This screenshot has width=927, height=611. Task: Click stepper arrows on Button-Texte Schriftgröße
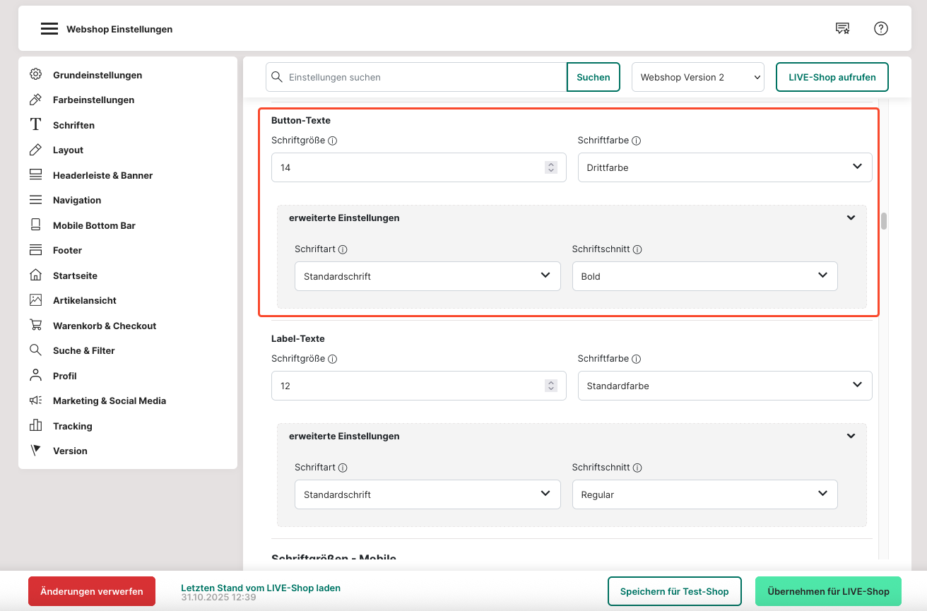551,167
